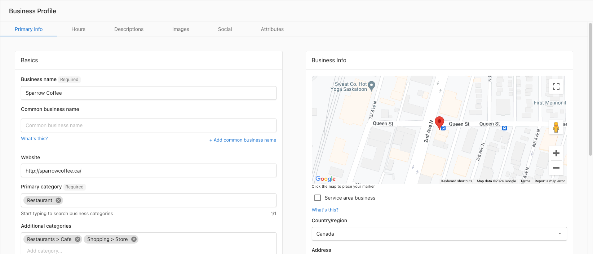Switch to the Primary info tab
The width and height of the screenshot is (593, 254).
tap(29, 29)
